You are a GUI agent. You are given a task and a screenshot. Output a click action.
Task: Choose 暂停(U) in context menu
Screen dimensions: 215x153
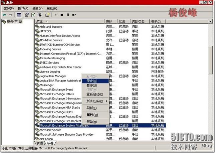[x=95, y=85]
